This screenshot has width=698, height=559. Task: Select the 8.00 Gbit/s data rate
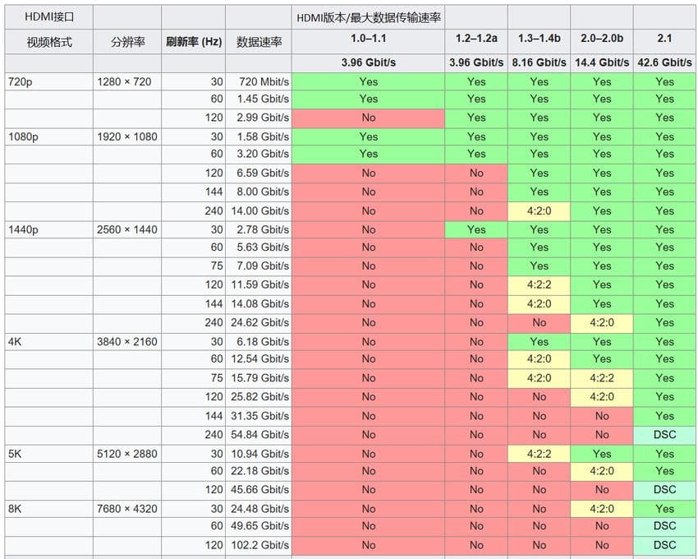click(259, 192)
